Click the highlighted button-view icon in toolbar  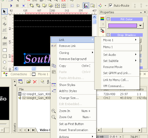(x=86, y=6)
